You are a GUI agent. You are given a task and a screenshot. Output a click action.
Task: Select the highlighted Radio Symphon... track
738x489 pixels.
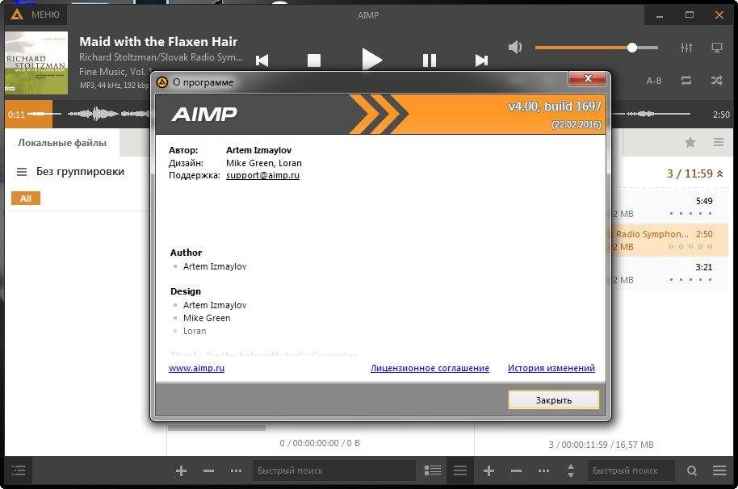click(x=669, y=240)
